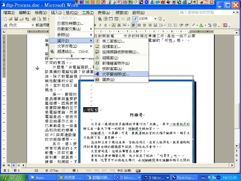Click the Insert Excel worksheet icon
Viewport: 241px width, 181px height.
(x=116, y=19)
